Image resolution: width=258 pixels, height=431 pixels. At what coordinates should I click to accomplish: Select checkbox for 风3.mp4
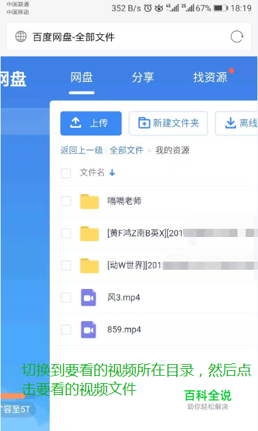[66, 297]
